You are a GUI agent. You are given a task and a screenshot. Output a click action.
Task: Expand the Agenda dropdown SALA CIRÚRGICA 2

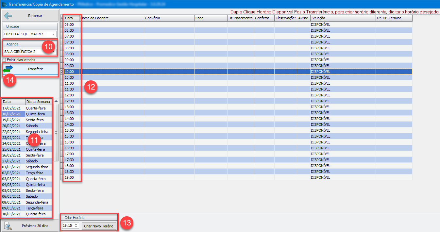pos(53,52)
